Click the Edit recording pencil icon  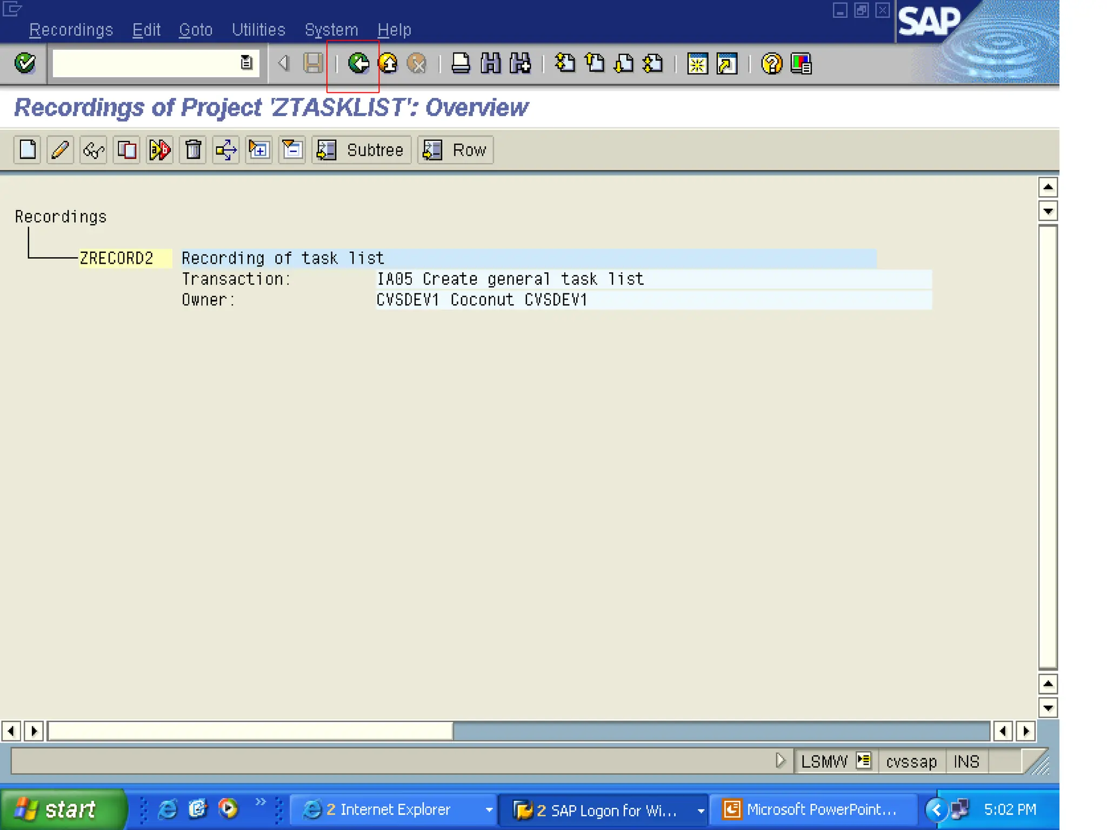coord(60,150)
